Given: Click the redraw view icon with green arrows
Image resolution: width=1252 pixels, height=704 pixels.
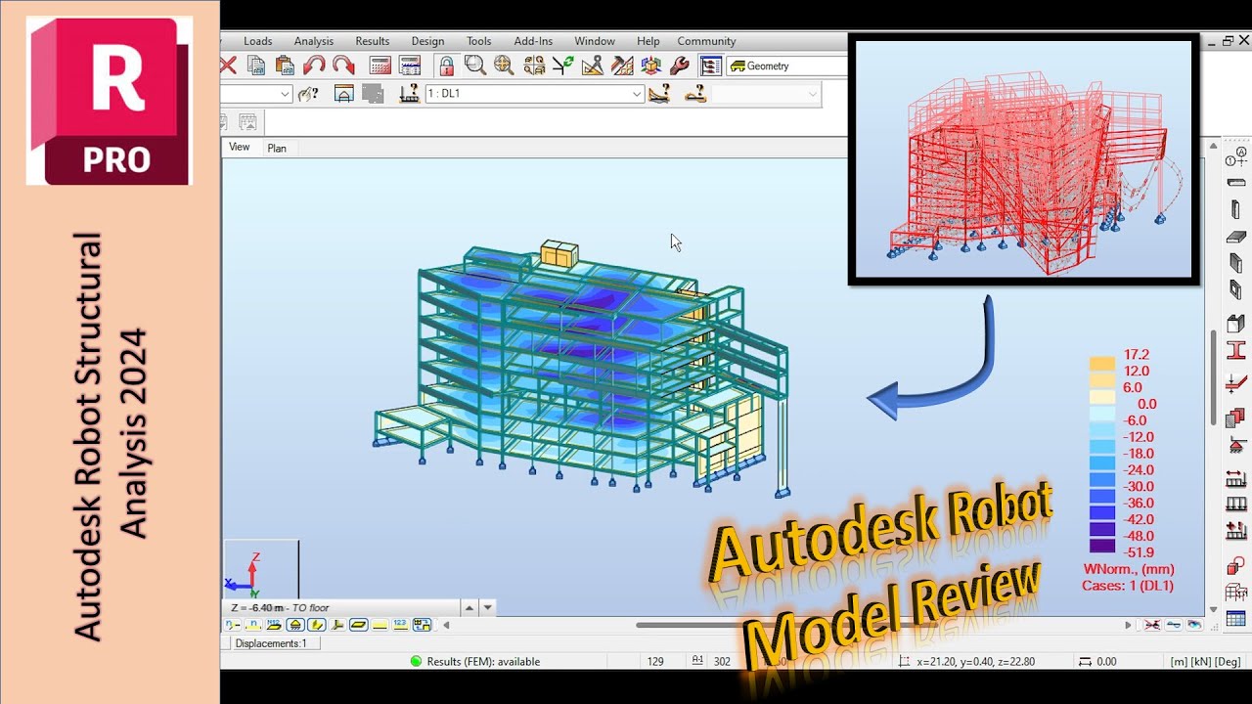Looking at the screenshot, I should pyautogui.click(x=562, y=66).
